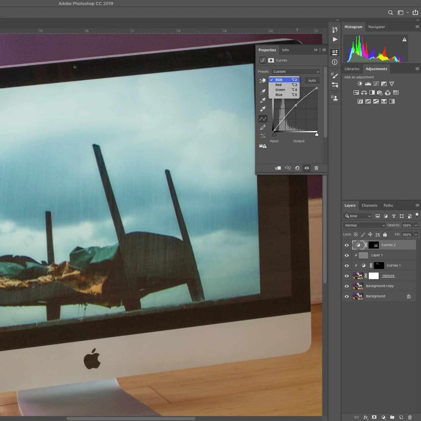Select the Curves 1 layer name
This screenshot has height=421, width=421.
click(394, 266)
